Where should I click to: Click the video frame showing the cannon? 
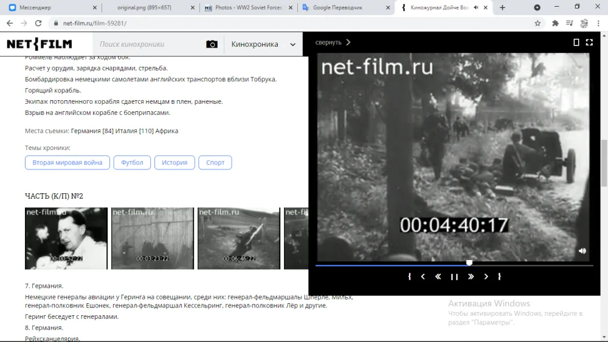(x=454, y=157)
